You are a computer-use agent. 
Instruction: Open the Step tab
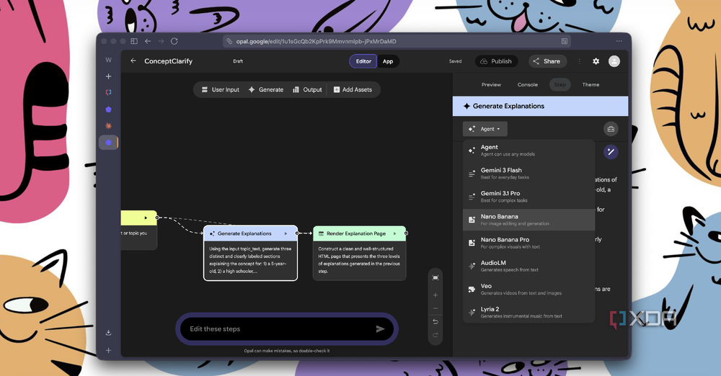click(x=559, y=84)
